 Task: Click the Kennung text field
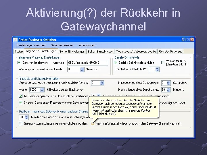tap(88, 63)
